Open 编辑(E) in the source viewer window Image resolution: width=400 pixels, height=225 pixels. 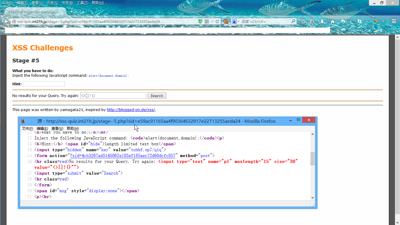(x=42, y=129)
